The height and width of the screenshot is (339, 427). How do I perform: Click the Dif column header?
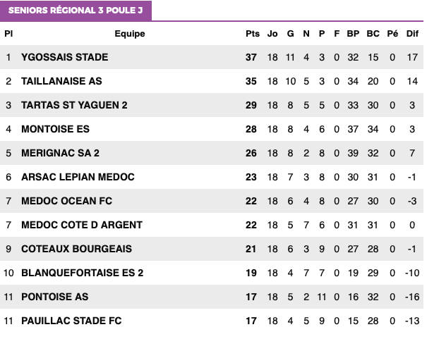pyautogui.click(x=412, y=34)
